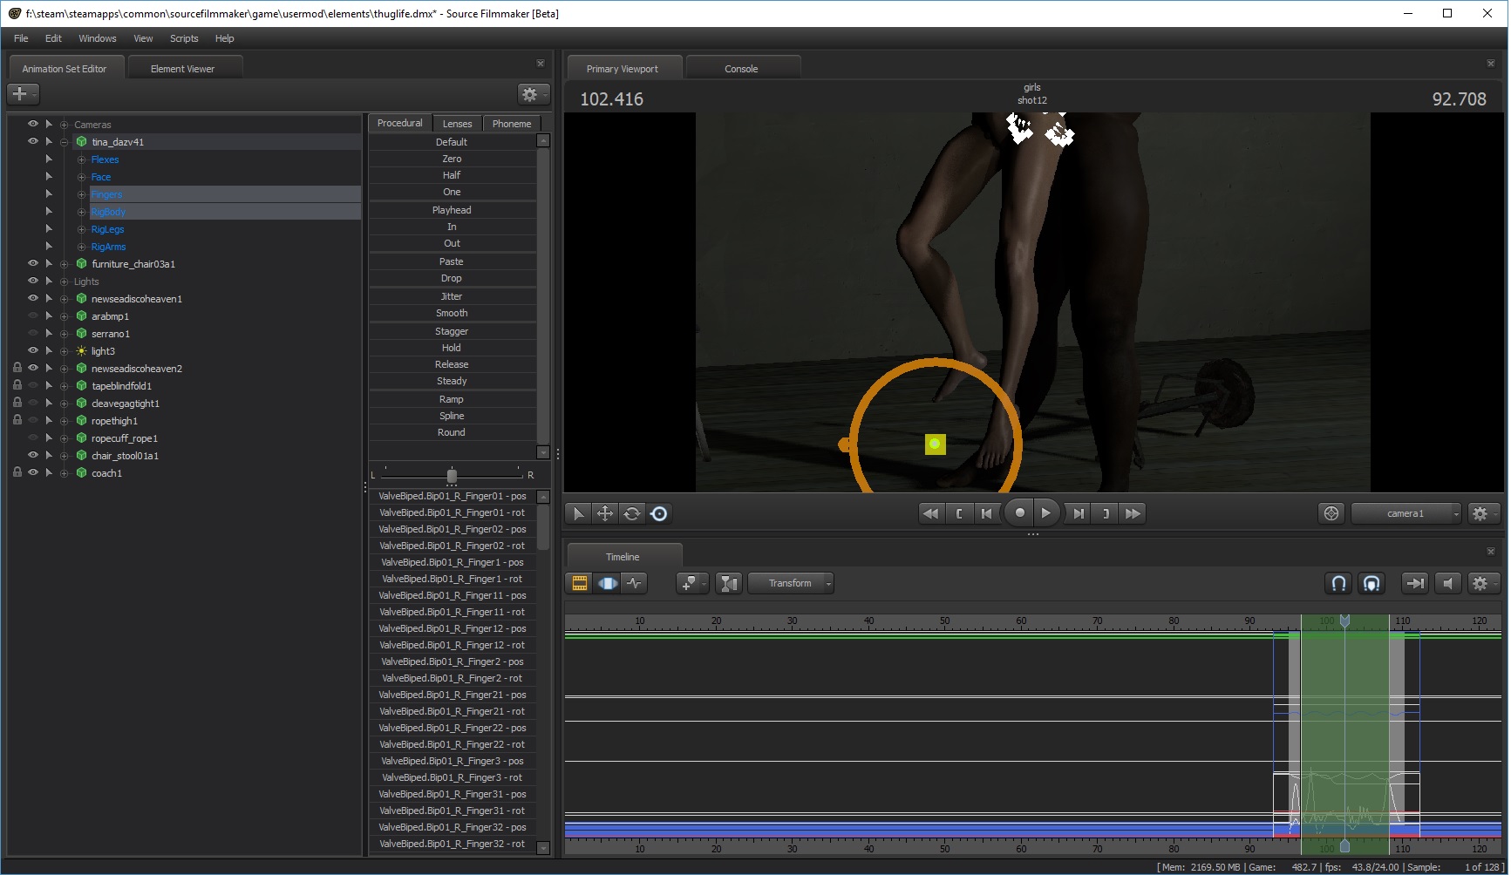Open the Scripts menu
The image size is (1511, 875).
point(184,38)
